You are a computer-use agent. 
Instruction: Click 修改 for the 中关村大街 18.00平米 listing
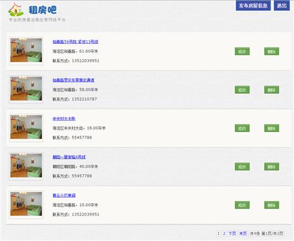pos(242,128)
